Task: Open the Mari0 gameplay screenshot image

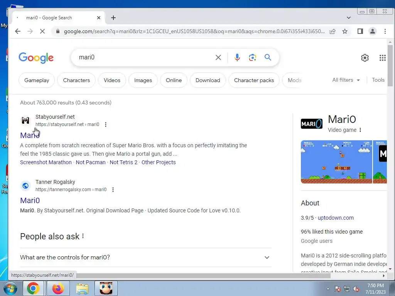Action: pos(336,162)
